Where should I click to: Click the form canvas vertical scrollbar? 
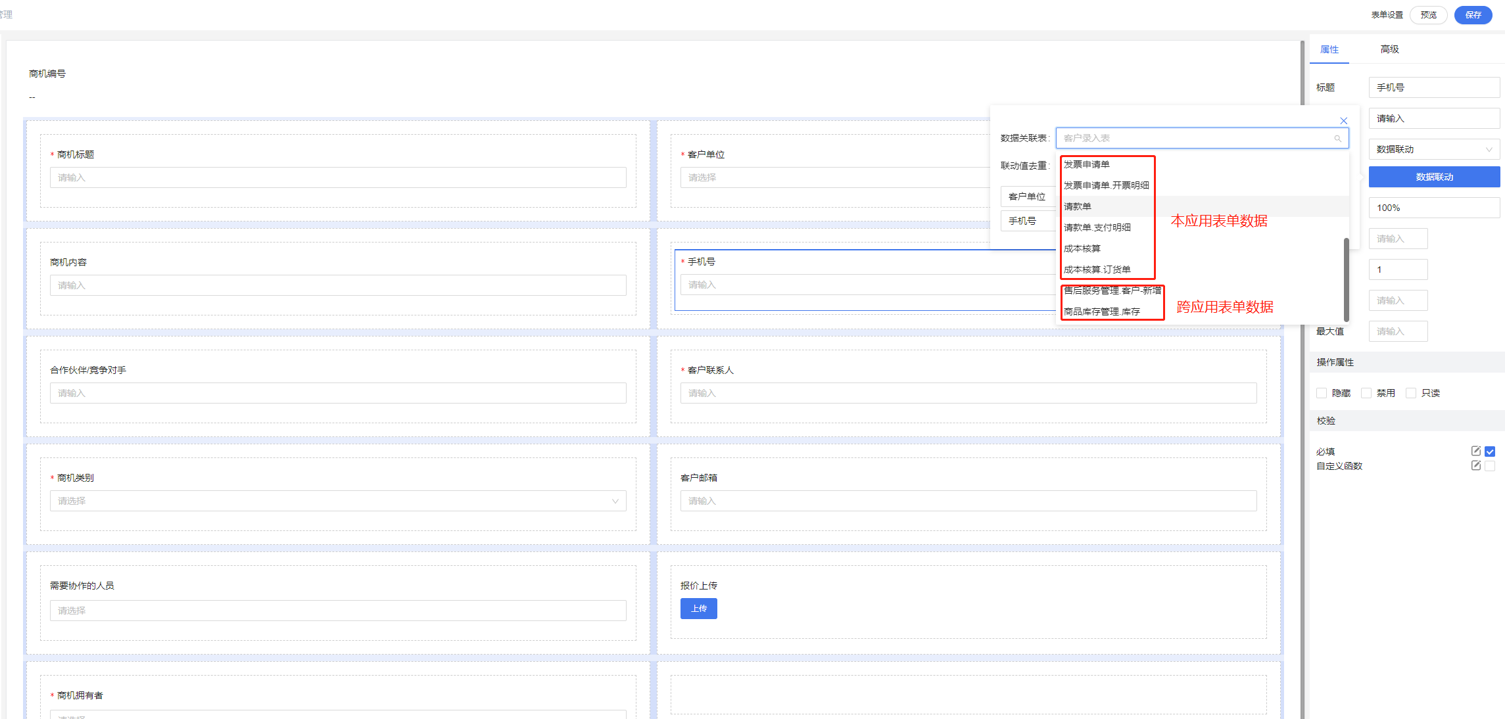(x=1302, y=380)
